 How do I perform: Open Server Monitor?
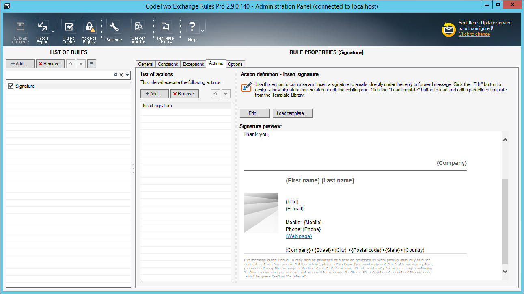tap(138, 31)
